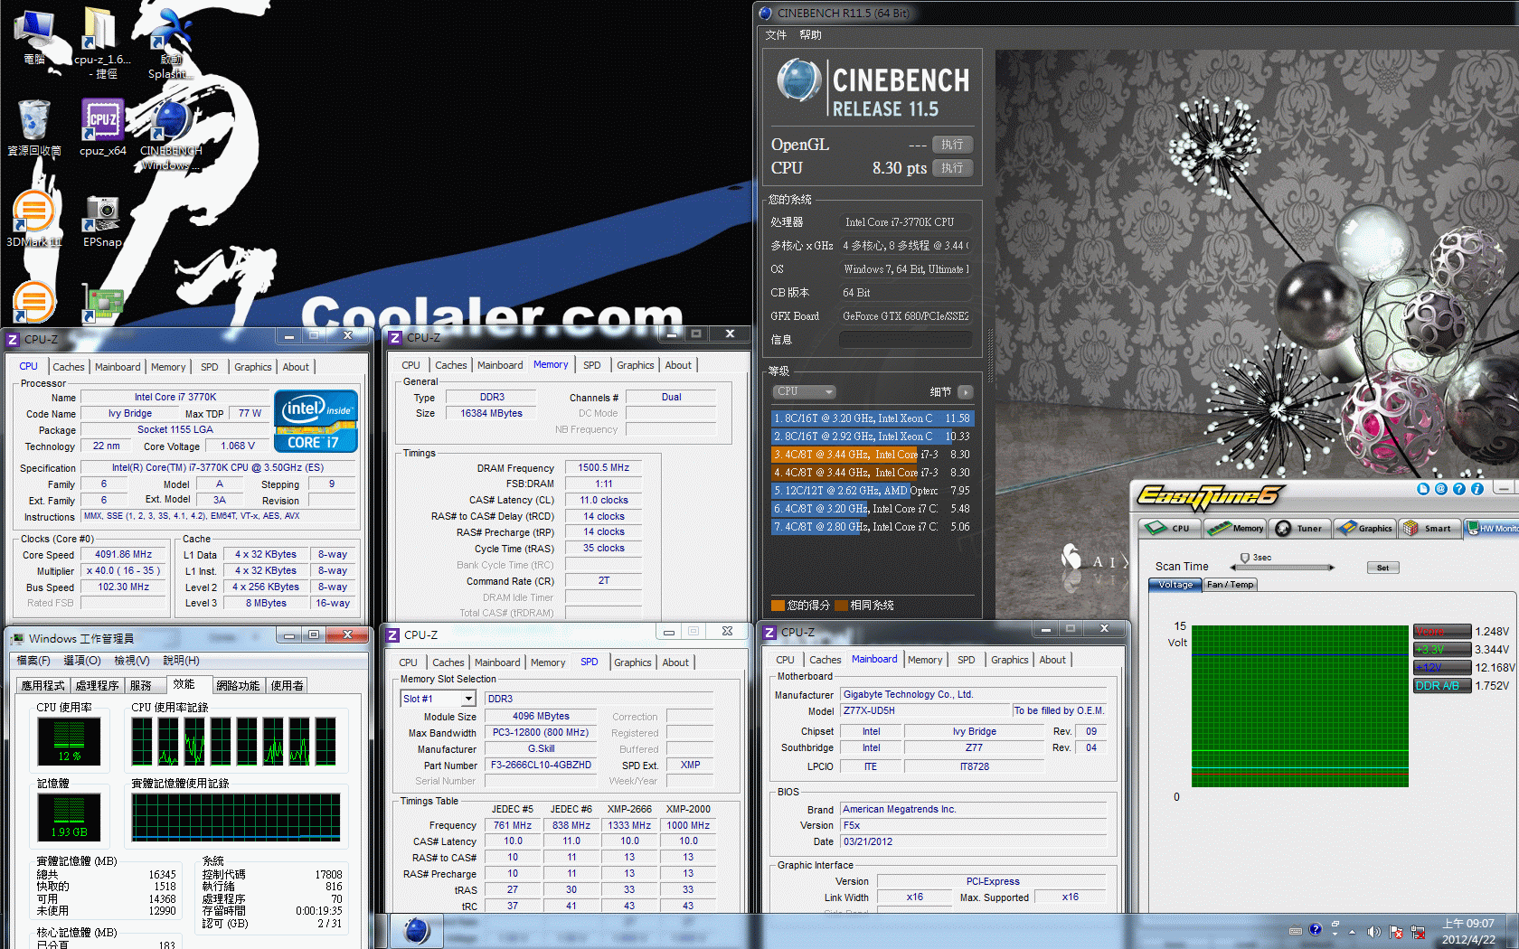This screenshot has width=1519, height=949.
Task: Open the EPSnap camera desktop shortcut
Action: point(102,220)
